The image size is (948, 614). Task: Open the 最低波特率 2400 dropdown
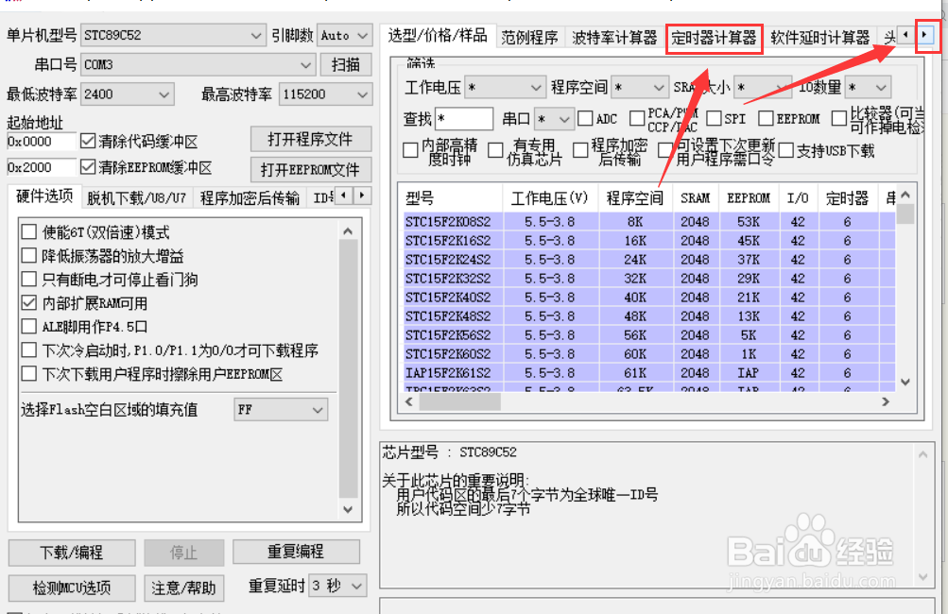(x=128, y=94)
